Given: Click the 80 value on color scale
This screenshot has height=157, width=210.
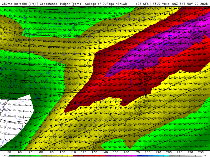Looking at the screenshot, I should coord(41,152).
